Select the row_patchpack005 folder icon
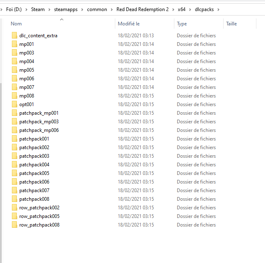265x263 pixels. click(14, 216)
